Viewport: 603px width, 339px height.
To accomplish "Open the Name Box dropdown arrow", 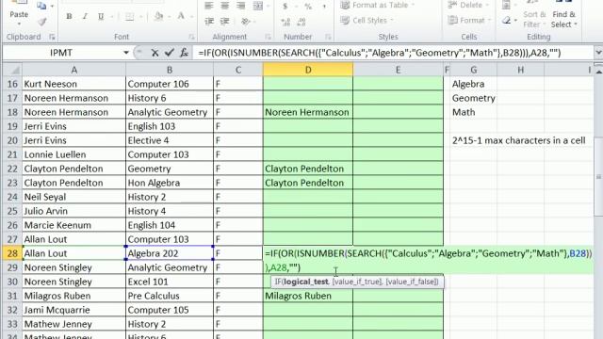I will coord(125,53).
